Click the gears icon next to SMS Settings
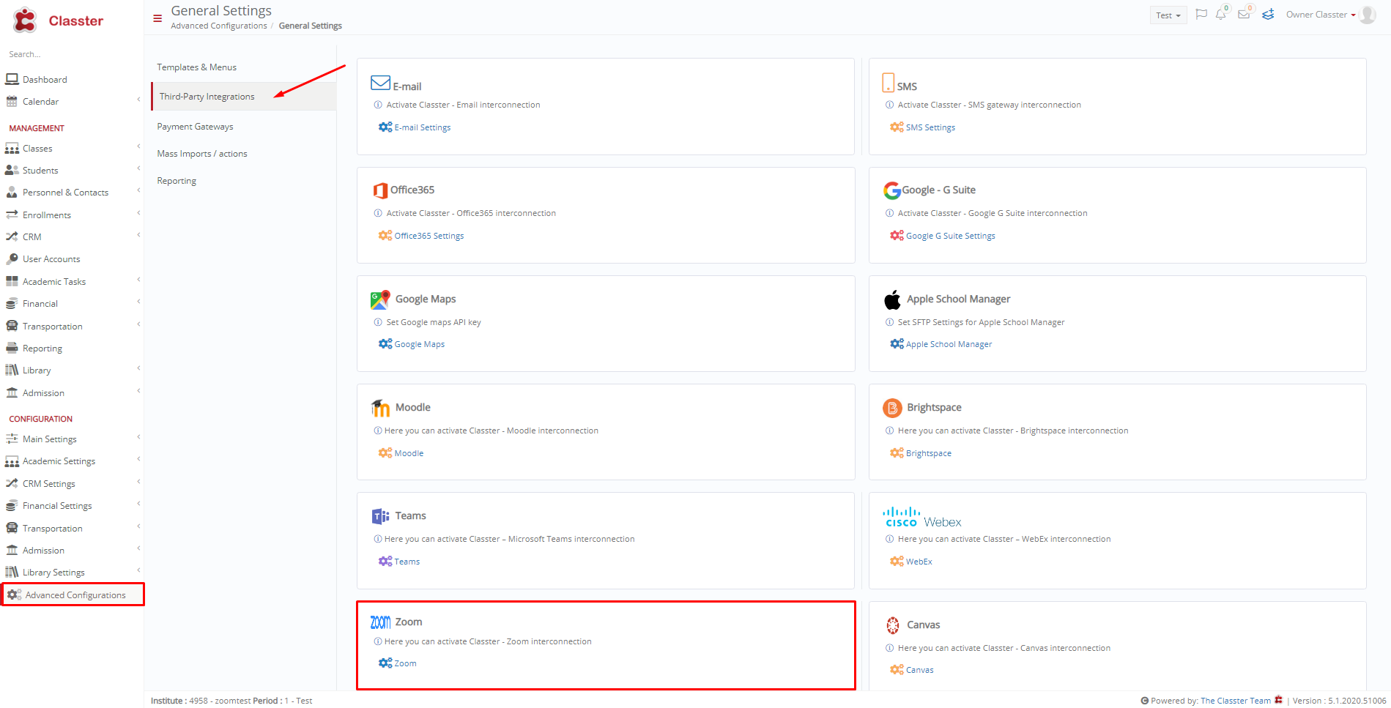The width and height of the screenshot is (1391, 708). (897, 127)
